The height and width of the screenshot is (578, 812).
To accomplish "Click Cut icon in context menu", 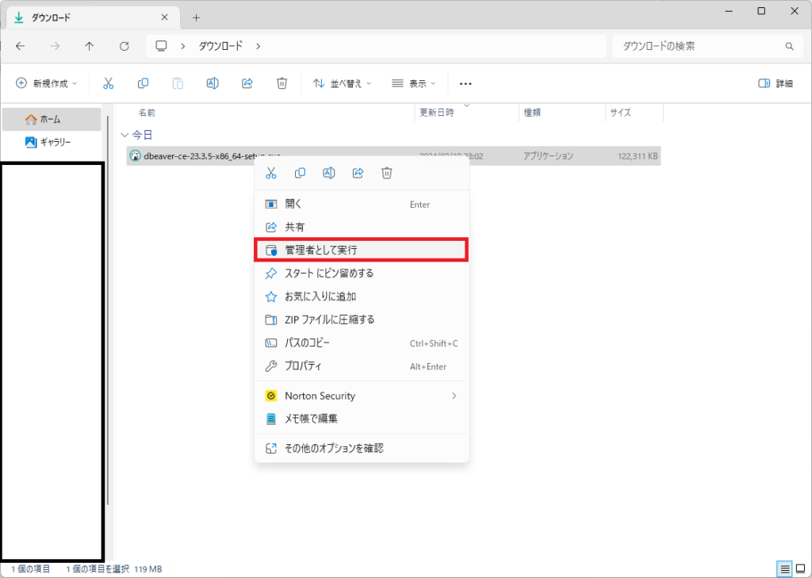I will pyautogui.click(x=271, y=173).
